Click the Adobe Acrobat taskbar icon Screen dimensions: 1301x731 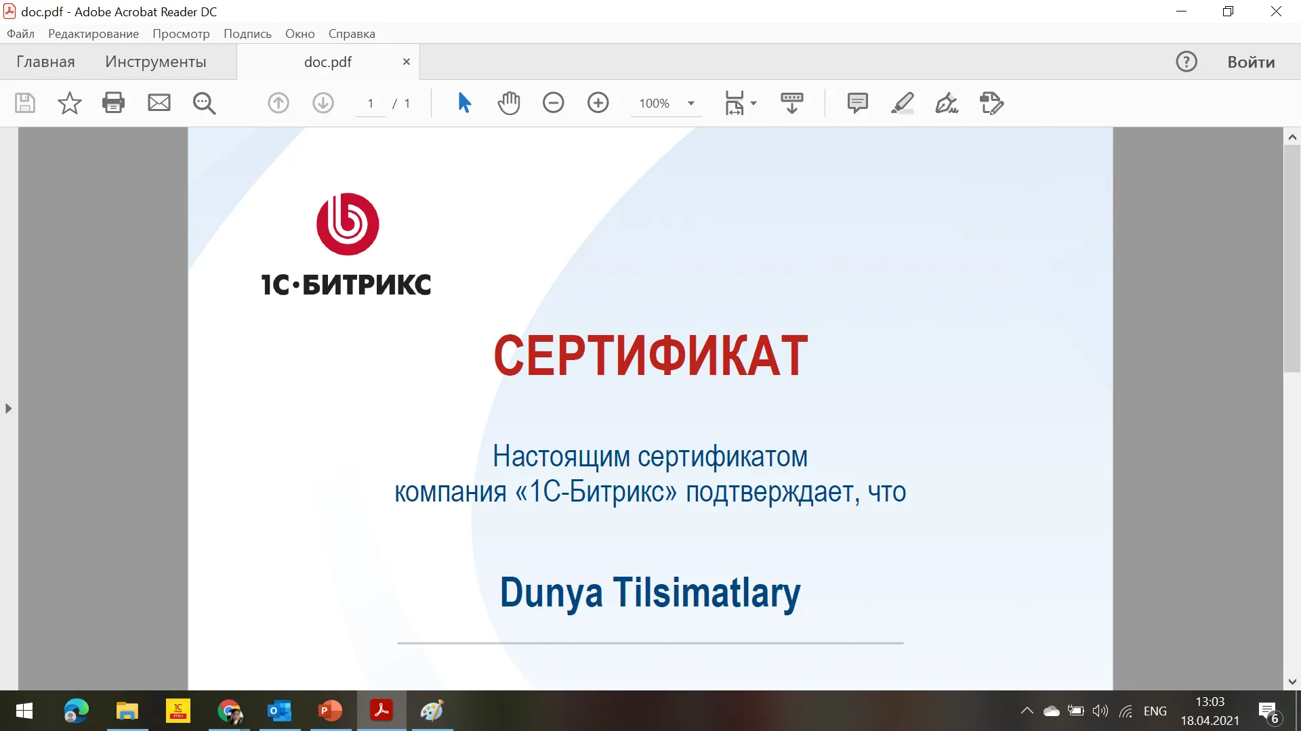tap(381, 711)
